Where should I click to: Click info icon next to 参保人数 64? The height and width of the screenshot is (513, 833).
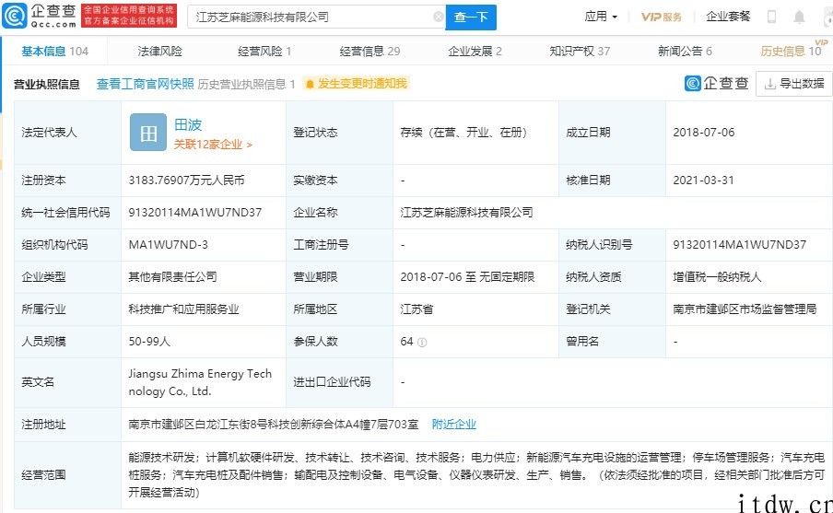coord(422,343)
